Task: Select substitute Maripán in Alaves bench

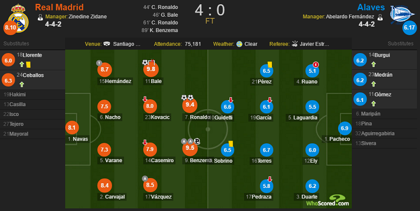Action: (x=384, y=113)
